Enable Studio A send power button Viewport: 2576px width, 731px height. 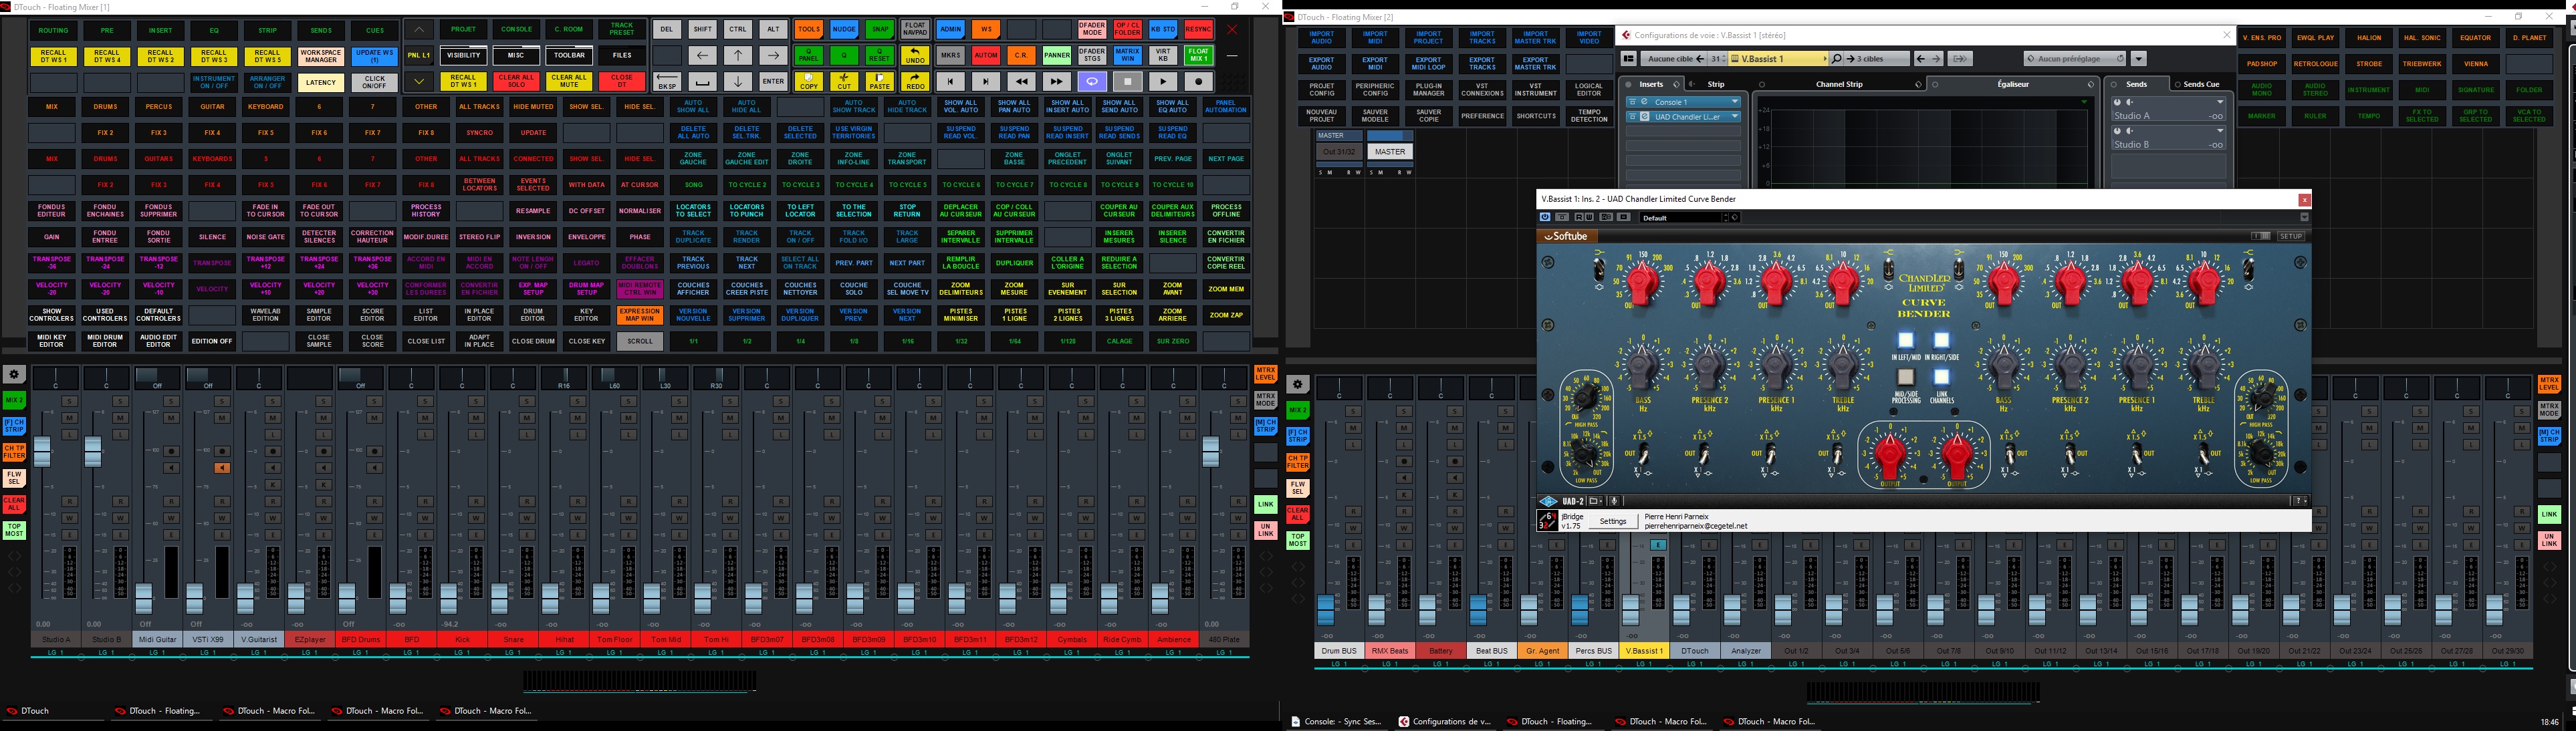[2118, 102]
